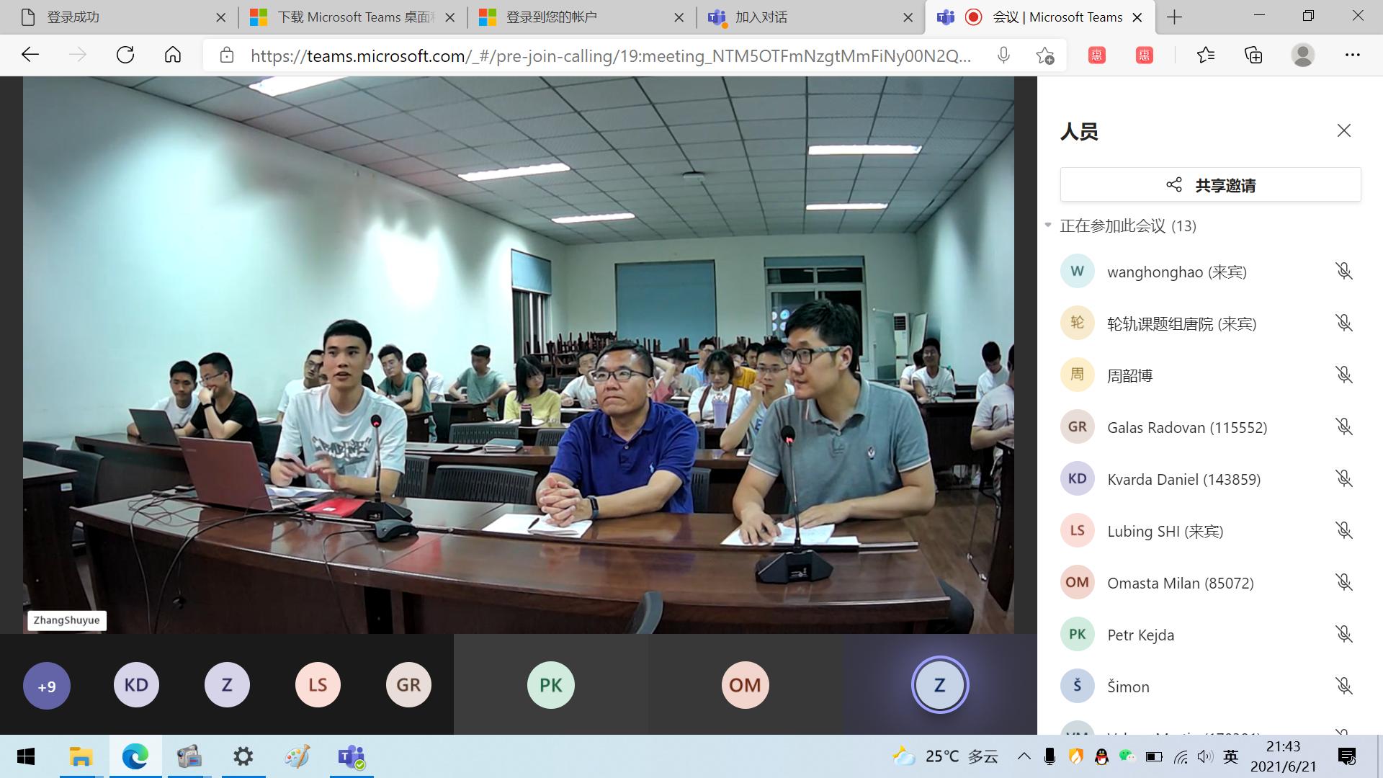Image resolution: width=1383 pixels, height=778 pixels.
Task: Click muted mic icon next to Omasta Milan
Action: 1343,583
